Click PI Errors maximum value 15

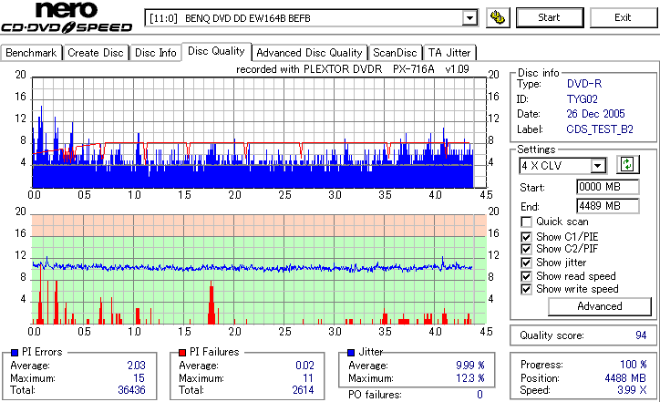coord(139,378)
